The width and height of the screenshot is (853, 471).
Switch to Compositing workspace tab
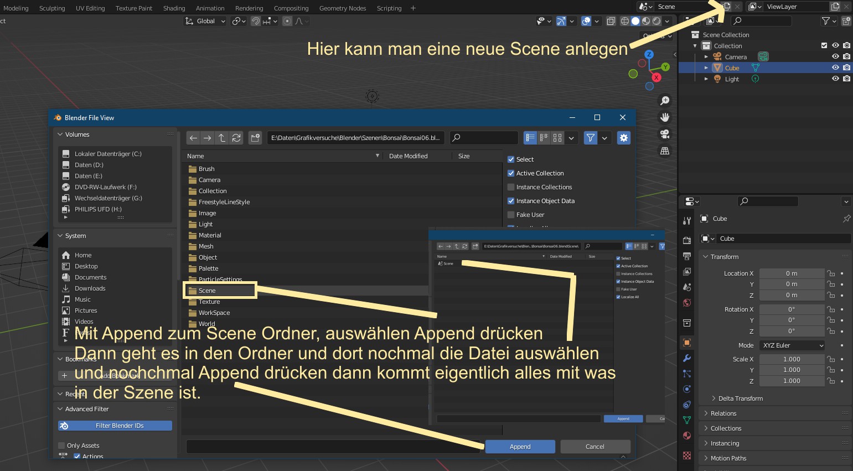point(291,8)
